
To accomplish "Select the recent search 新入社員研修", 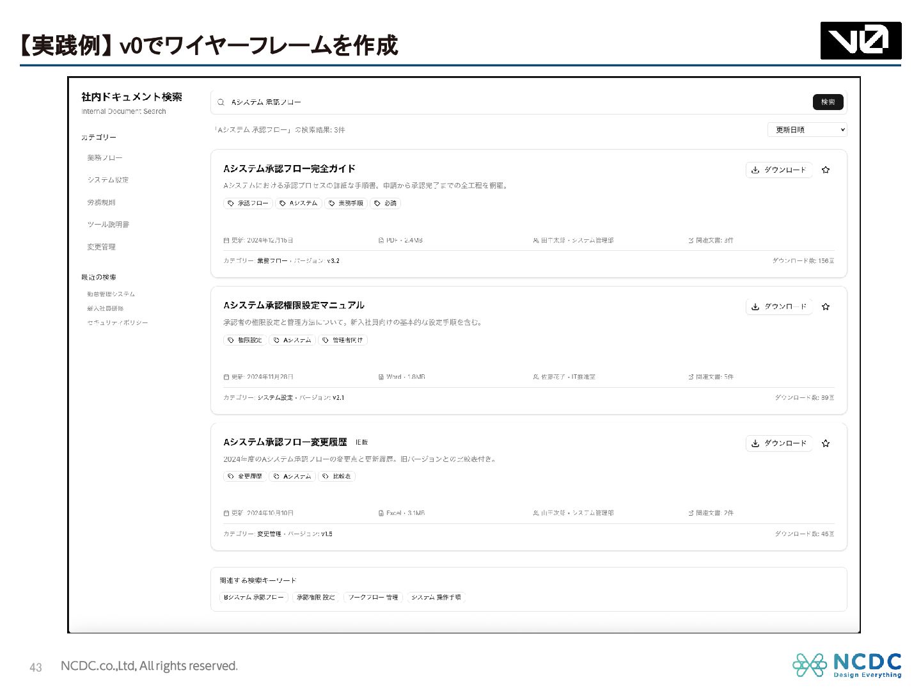I will (106, 308).
